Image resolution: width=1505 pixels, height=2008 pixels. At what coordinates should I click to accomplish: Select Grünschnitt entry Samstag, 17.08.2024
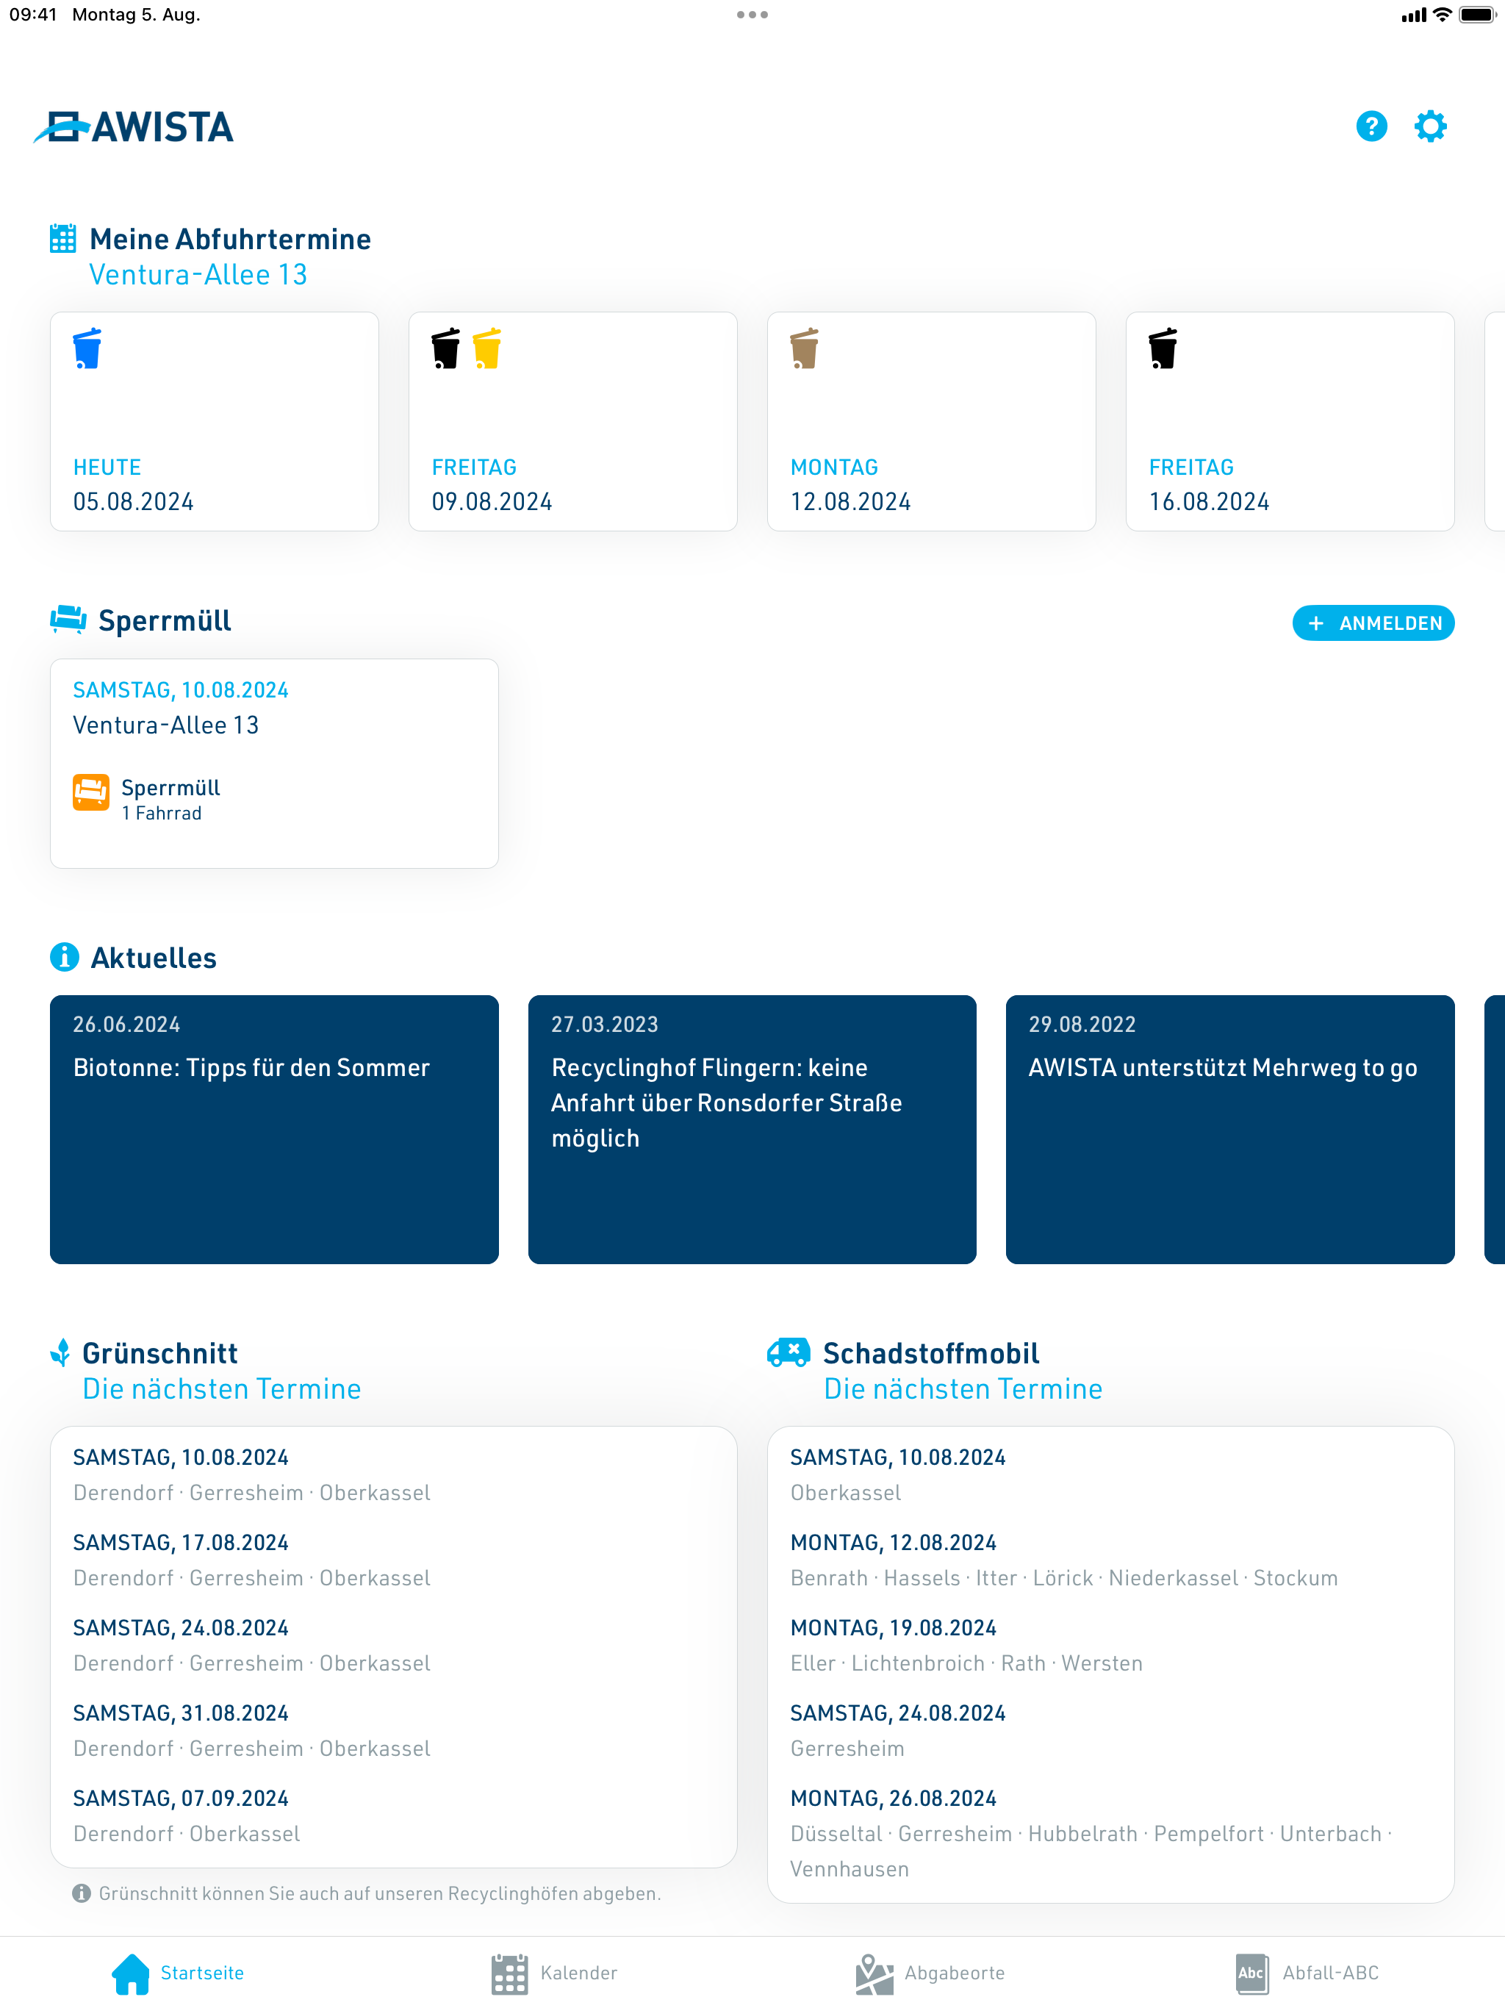[x=393, y=1560]
